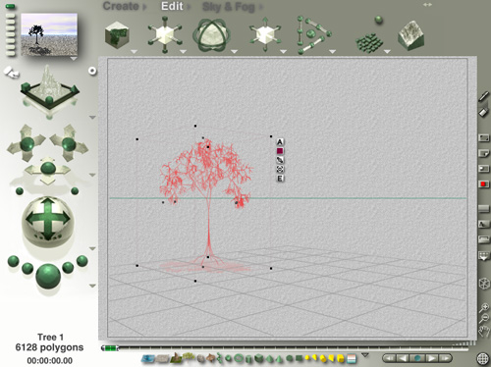The image size is (491, 367).
Task: Select the Resize tool icon
Action: point(165,34)
